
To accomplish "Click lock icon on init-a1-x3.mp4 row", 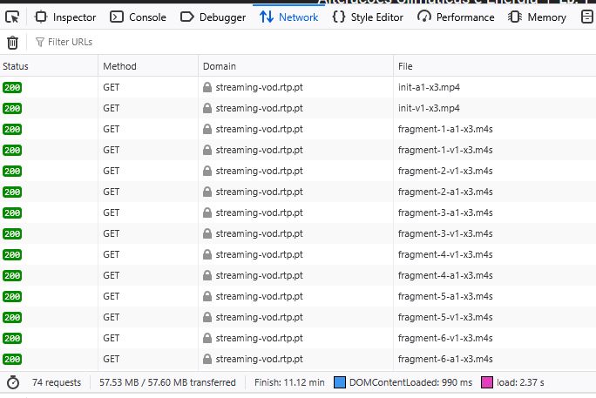I will 207,87.
